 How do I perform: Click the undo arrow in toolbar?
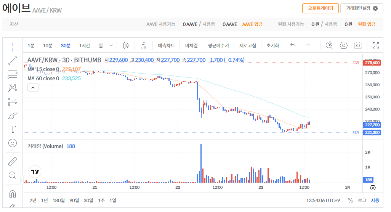coord(293,45)
